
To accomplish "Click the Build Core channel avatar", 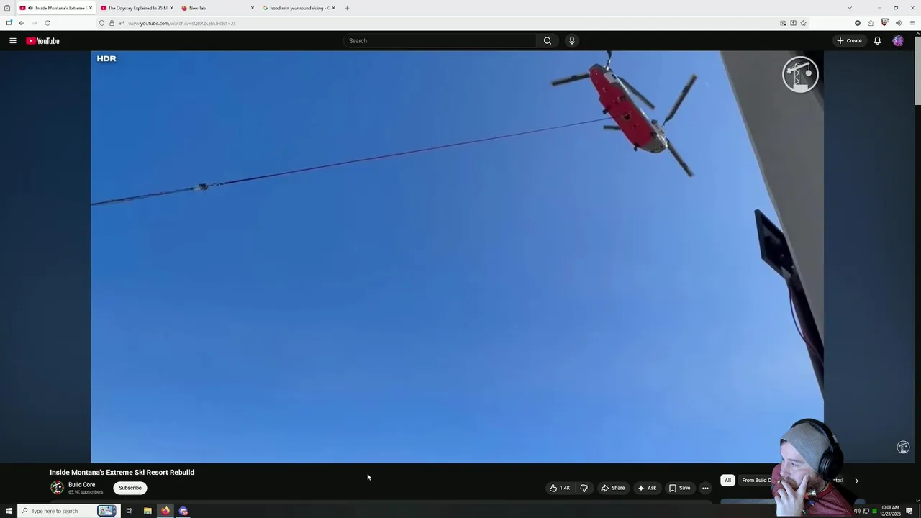I will [x=57, y=488].
